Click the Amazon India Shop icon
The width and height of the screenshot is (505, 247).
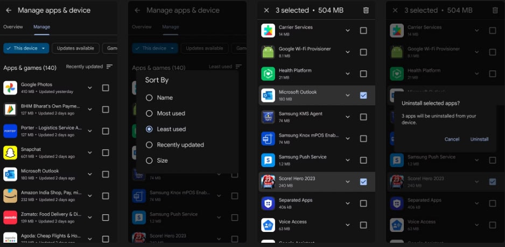10,195
